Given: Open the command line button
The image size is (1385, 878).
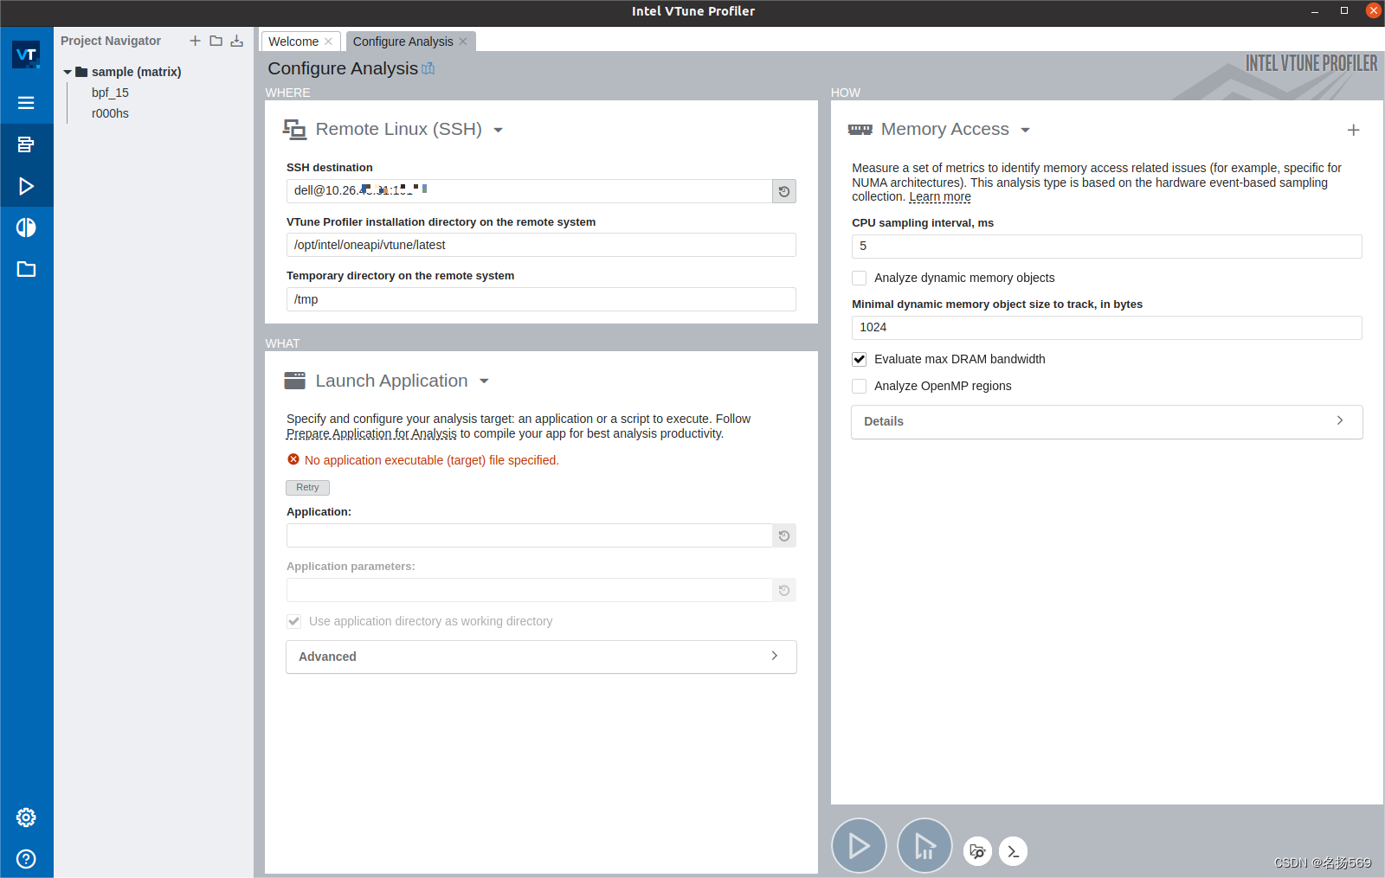Looking at the screenshot, I should point(1013,851).
